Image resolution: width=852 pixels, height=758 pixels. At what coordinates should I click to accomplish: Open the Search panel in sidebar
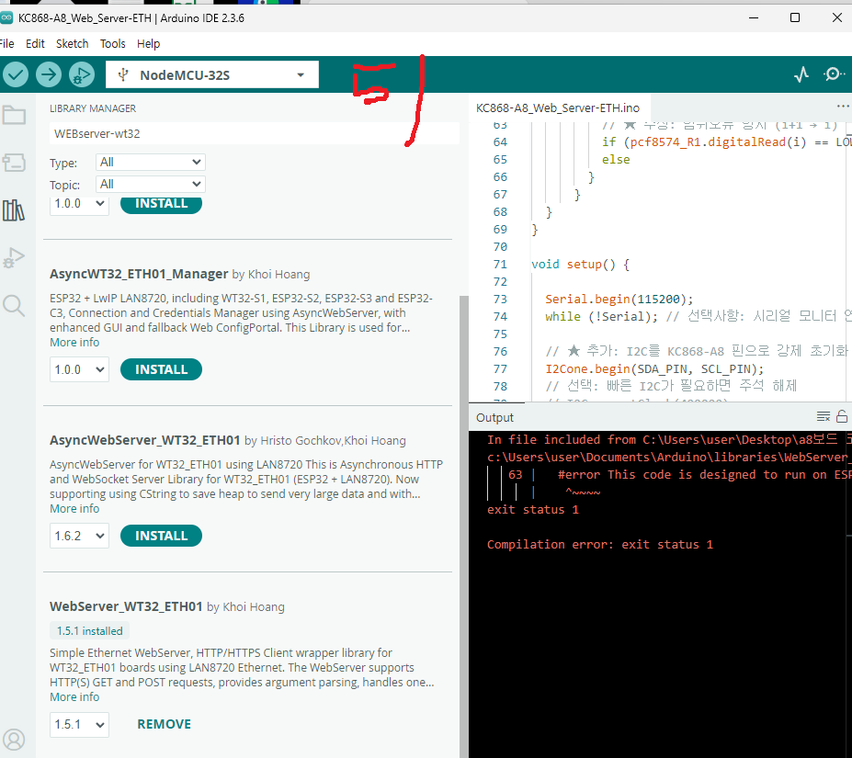pos(14,305)
